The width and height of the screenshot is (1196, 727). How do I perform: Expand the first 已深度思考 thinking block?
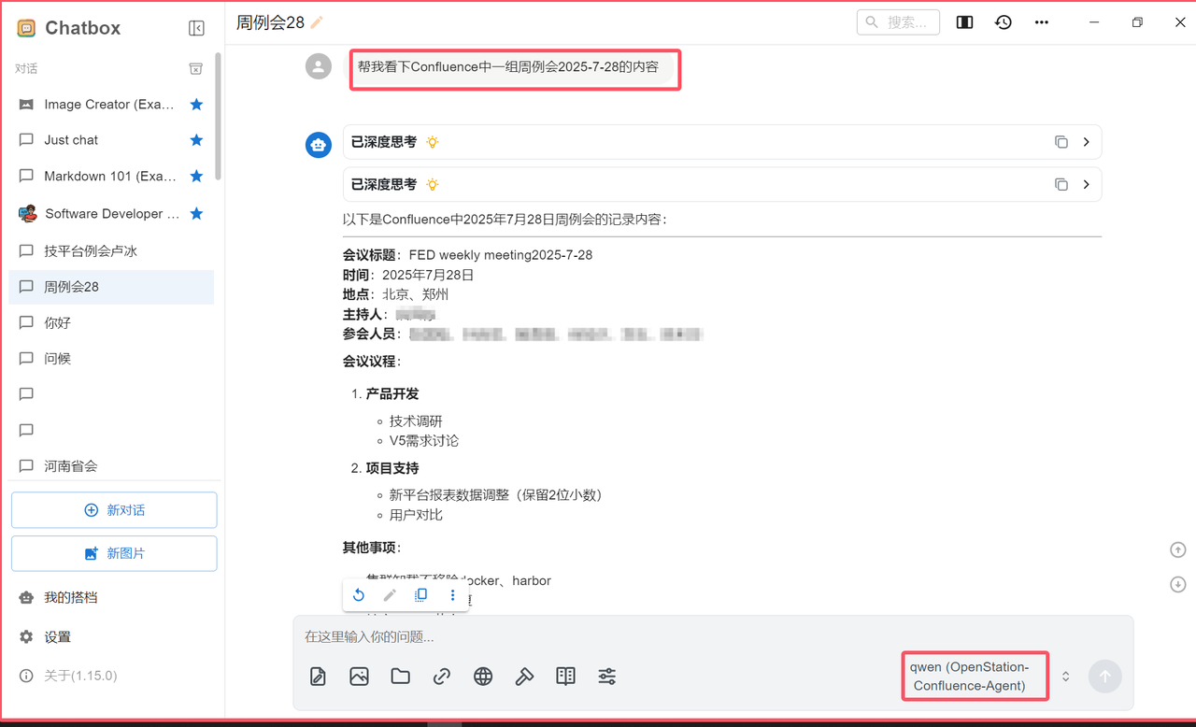pos(1086,141)
